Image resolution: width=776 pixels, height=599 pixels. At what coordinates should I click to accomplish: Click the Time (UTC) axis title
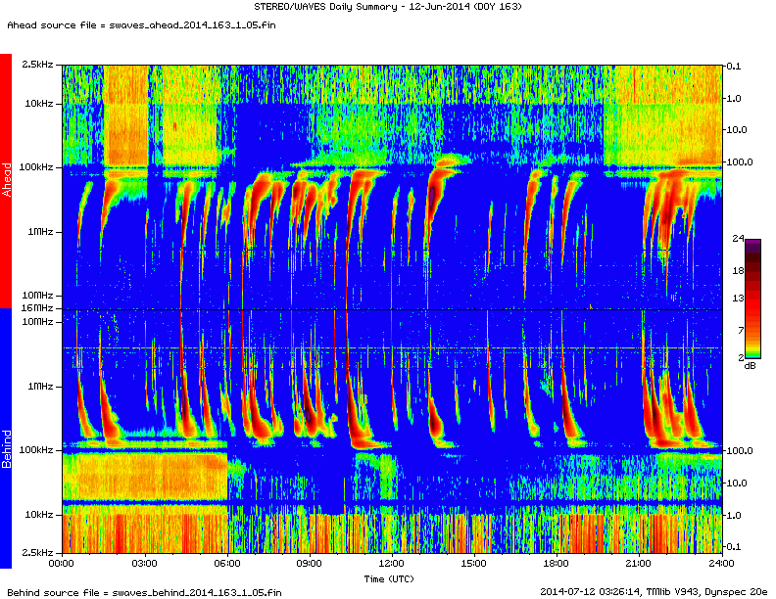point(389,578)
